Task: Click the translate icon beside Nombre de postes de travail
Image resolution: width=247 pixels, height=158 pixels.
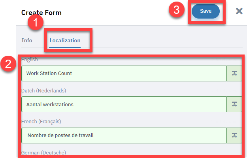Action: click(234, 135)
